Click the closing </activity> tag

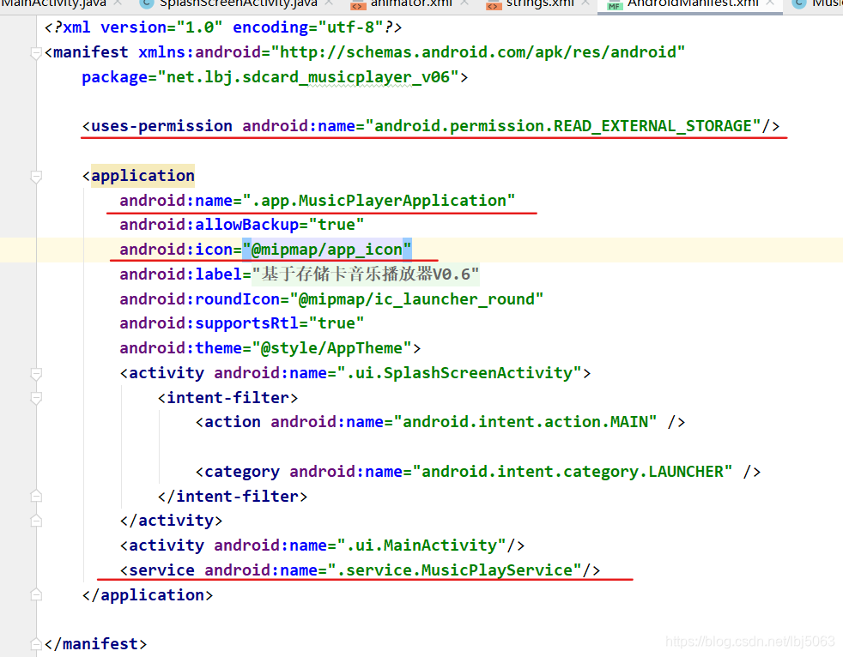tap(171, 521)
